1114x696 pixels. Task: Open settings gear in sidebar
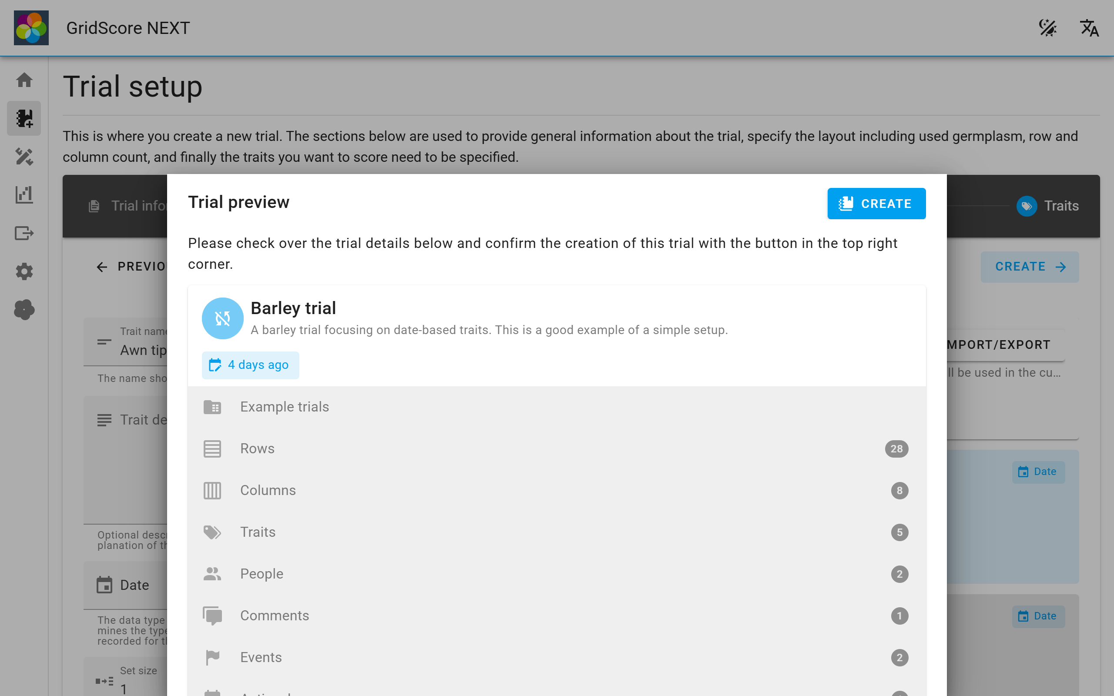click(x=24, y=271)
